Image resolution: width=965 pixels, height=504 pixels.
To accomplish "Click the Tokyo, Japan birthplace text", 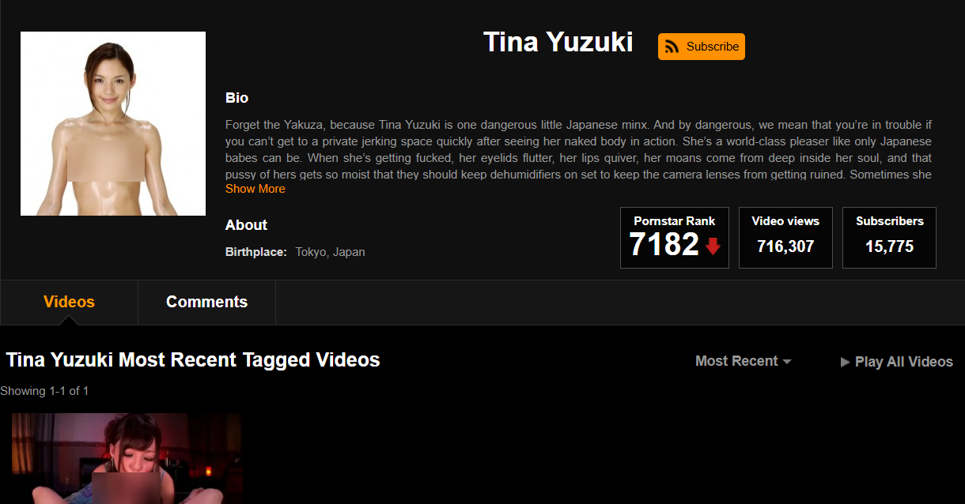I will (x=330, y=252).
